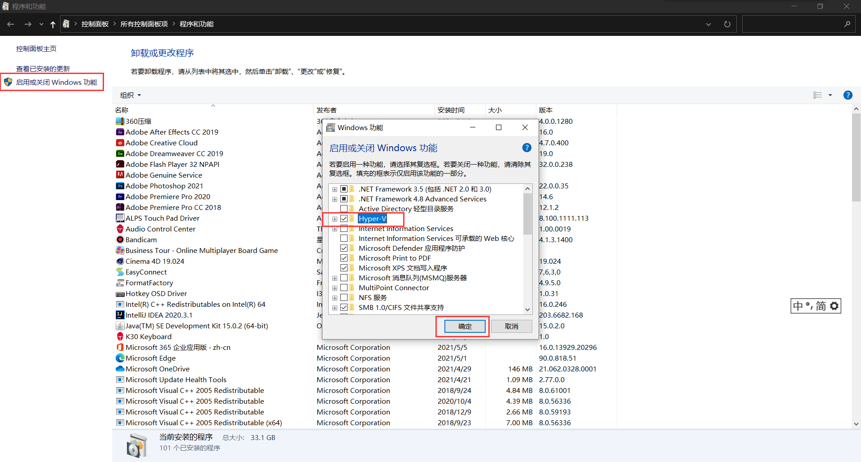Viewport: 861px width, 462px height.
Task: Select Adobe After Effects CC 2019 icon
Action: (120, 132)
